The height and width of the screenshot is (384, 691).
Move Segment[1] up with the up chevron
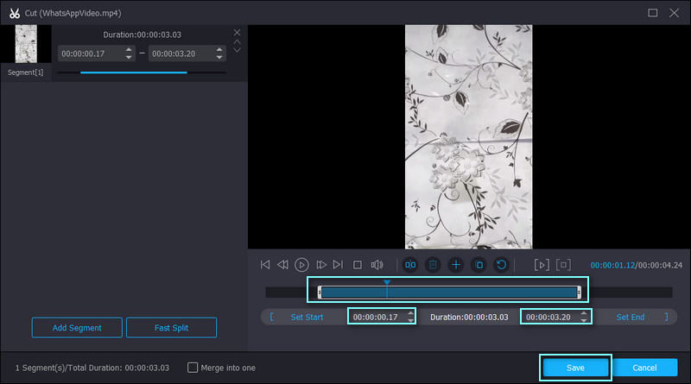point(237,41)
